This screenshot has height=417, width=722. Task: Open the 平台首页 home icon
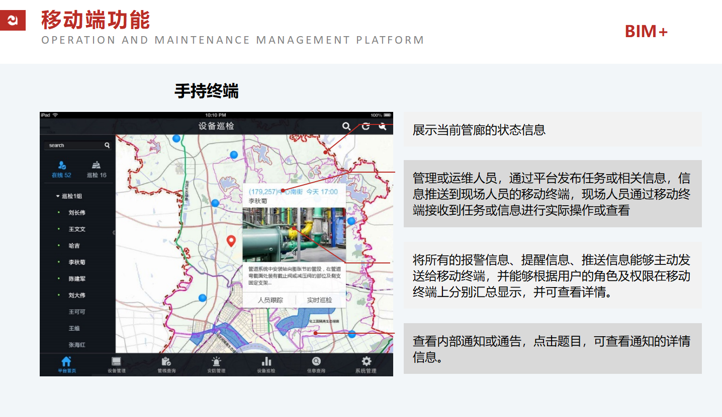click(66, 364)
